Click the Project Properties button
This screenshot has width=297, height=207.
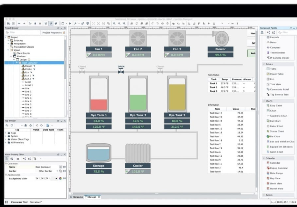(51, 32)
